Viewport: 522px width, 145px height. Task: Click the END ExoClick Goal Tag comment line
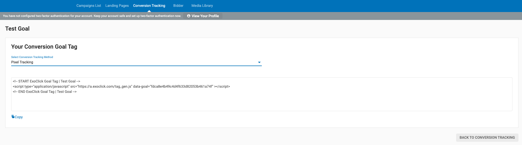pos(45,92)
